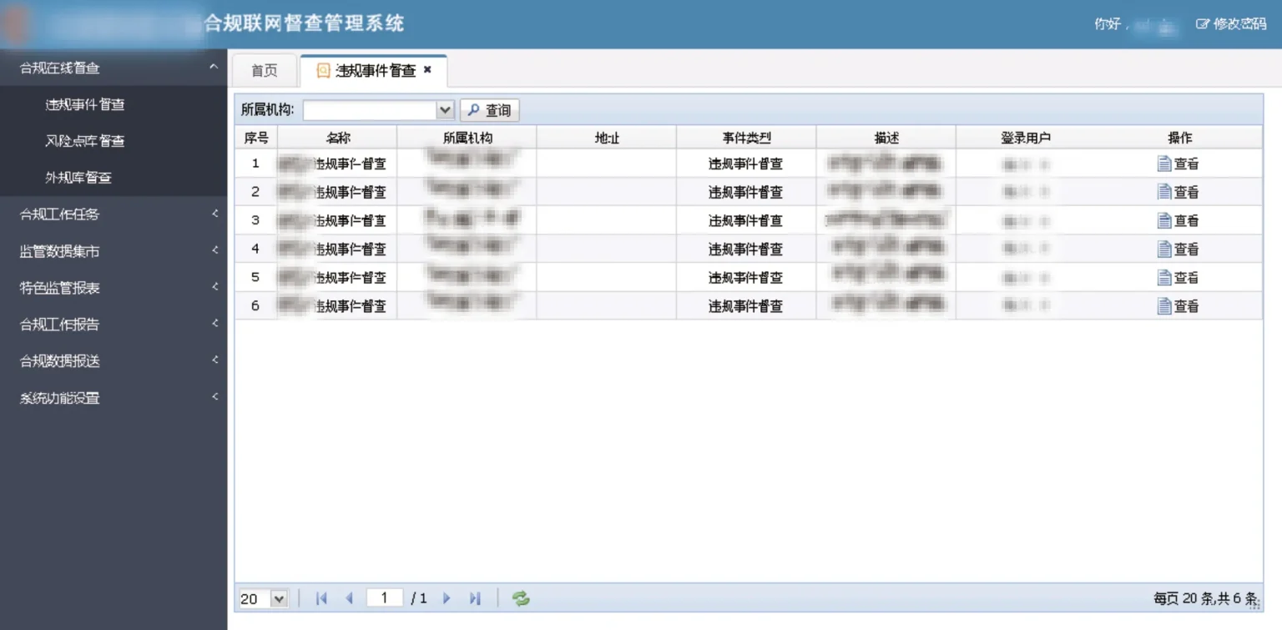Click the 查询 search button
Screen dimensions: 1282x630
coord(490,110)
